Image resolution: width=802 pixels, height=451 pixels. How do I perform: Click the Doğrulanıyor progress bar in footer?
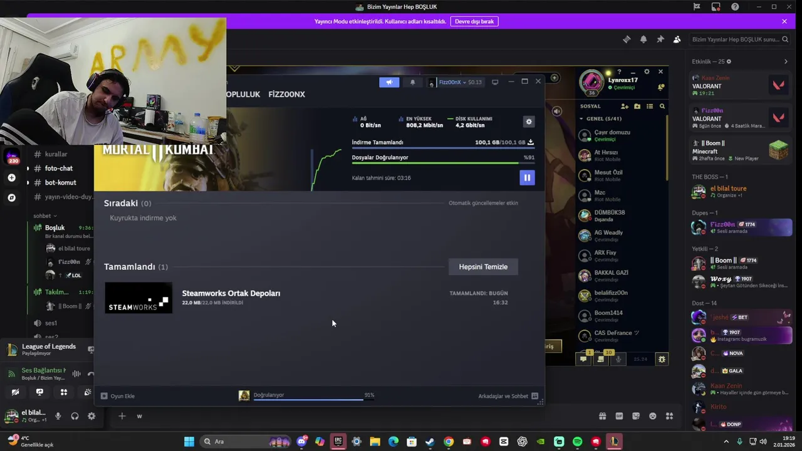click(313, 399)
